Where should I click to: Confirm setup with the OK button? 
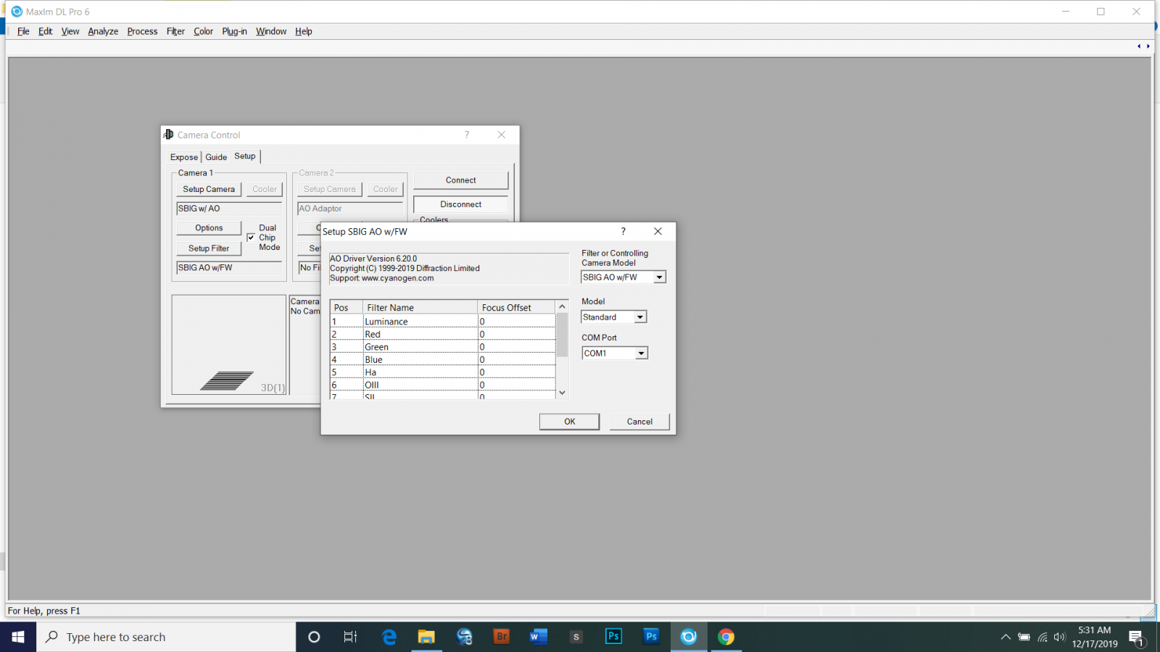coord(570,422)
